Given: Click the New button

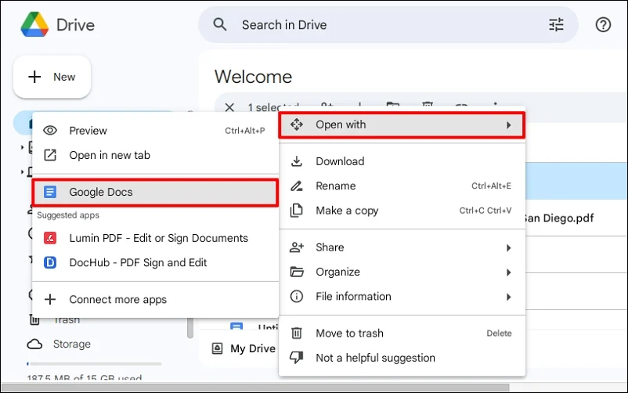Looking at the screenshot, I should [52, 77].
